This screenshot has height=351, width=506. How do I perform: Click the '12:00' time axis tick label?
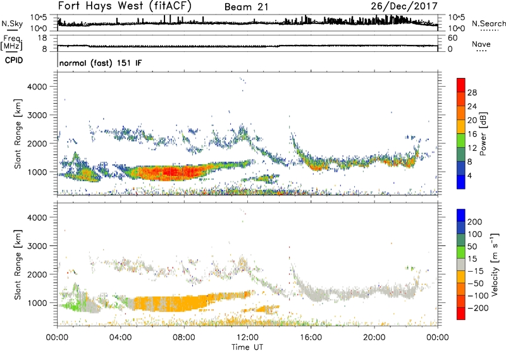click(x=247, y=337)
